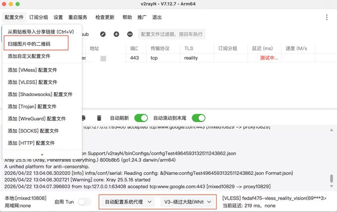
Task: Choose 添加自定义配置文件 menu entry
Action: coord(42,56)
